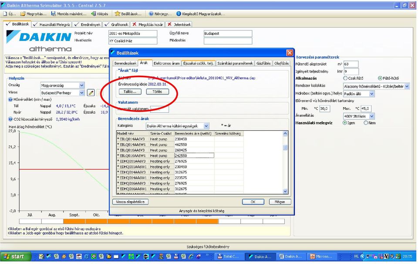Viewport: 418px width, 264px height.
Task: Open Gázfűtés tab in dialog
Action: [263, 64]
